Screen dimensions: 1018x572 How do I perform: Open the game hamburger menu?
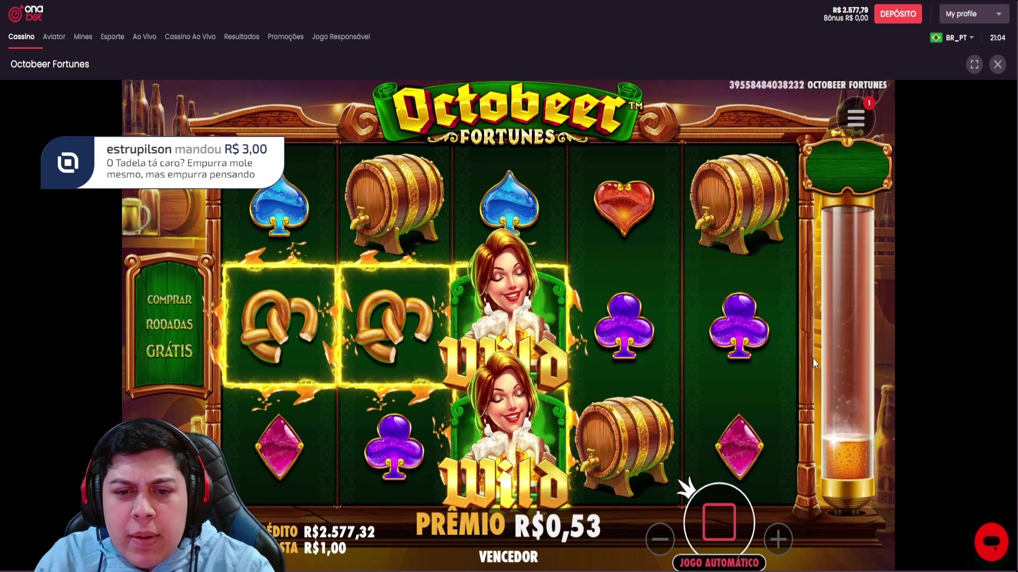[x=855, y=118]
